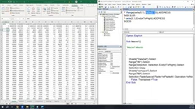Screen dimensions: 195x109
Task: Click View Code in Controls group
Action: tap(55, 11)
